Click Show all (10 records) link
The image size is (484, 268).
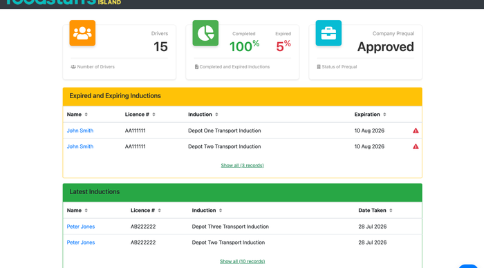coord(242,262)
